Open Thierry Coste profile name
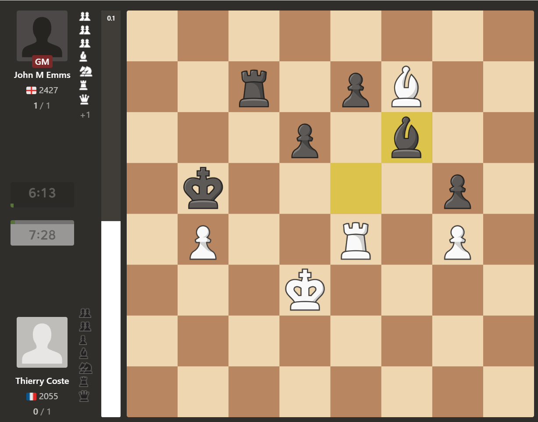538x422 pixels. click(42, 381)
